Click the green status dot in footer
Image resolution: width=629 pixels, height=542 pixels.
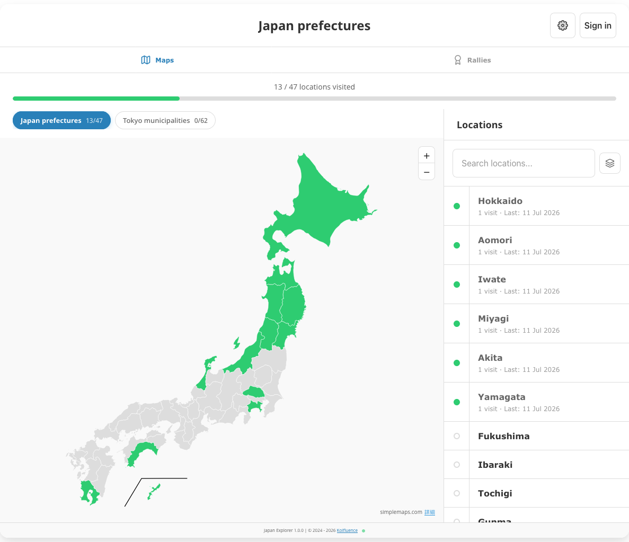click(x=364, y=531)
